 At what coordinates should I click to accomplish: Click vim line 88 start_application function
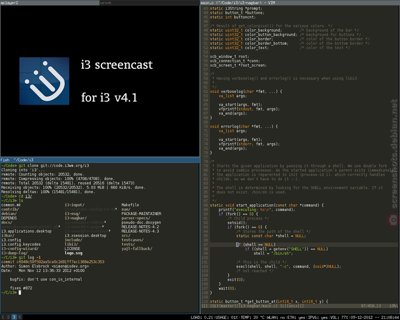point(267,205)
